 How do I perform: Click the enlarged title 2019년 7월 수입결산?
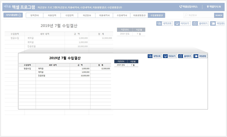tap(65, 58)
